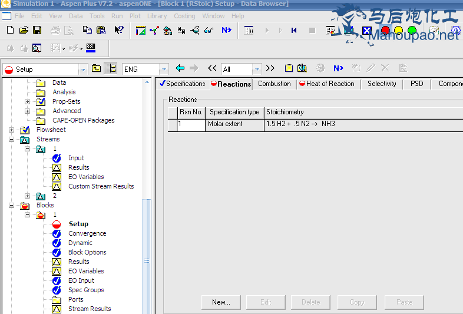This screenshot has width=463, height=314.
Task: Select Custom Stream Results in tree
Action: [x=101, y=187]
